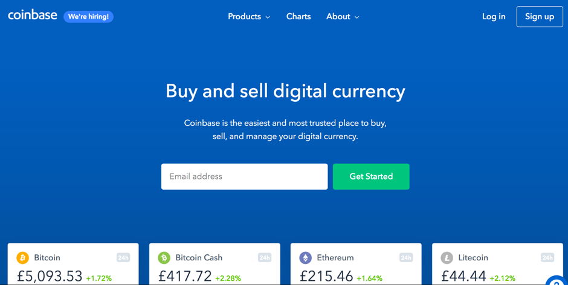Image resolution: width=568 pixels, height=285 pixels.
Task: Click the gray Litecoin icon
Action: [x=447, y=258]
